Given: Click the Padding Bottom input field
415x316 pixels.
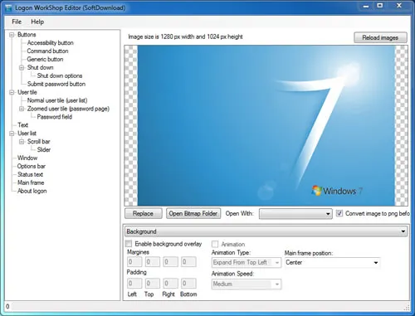Looking at the screenshot, I should 188,283.
